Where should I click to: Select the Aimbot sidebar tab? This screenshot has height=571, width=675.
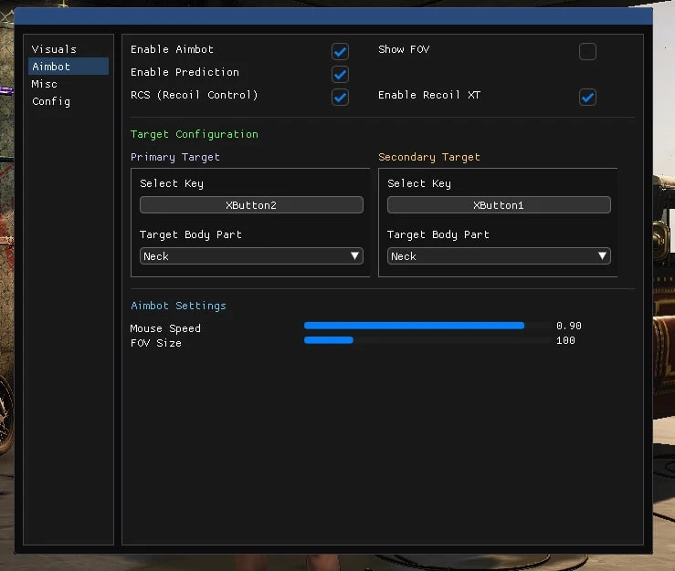[51, 67]
